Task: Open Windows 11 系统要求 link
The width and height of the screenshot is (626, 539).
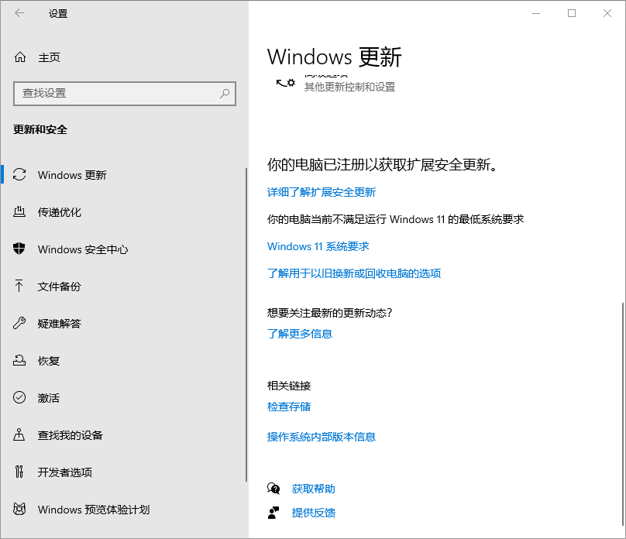Action: tap(318, 246)
